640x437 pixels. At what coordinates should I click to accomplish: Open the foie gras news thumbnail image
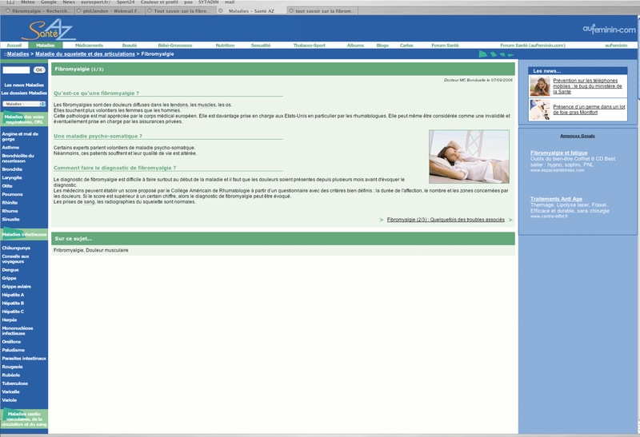point(539,109)
